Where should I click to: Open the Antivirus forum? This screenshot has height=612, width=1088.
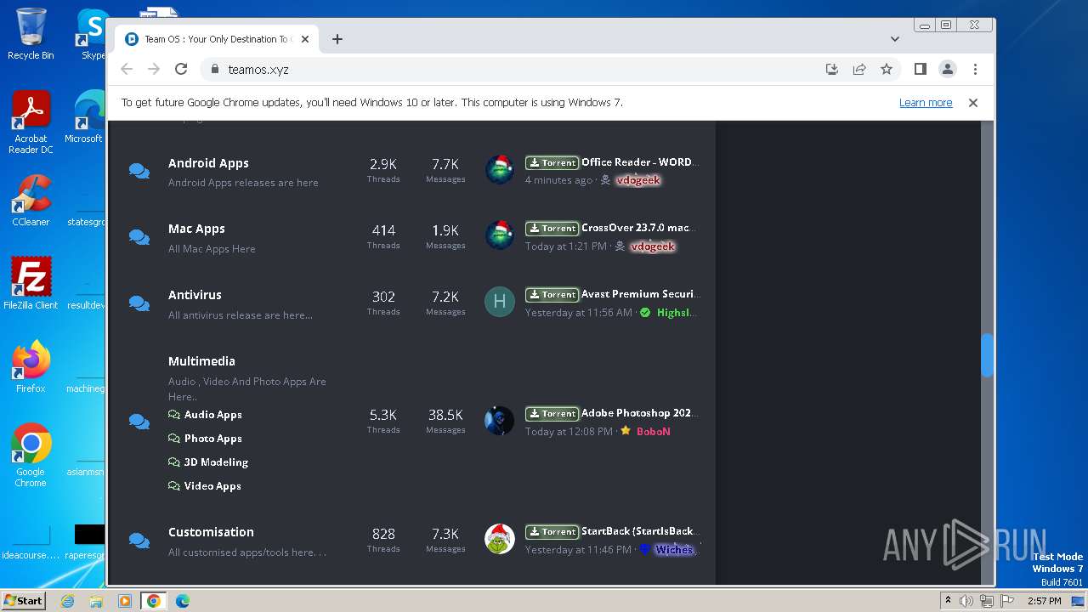(x=195, y=295)
